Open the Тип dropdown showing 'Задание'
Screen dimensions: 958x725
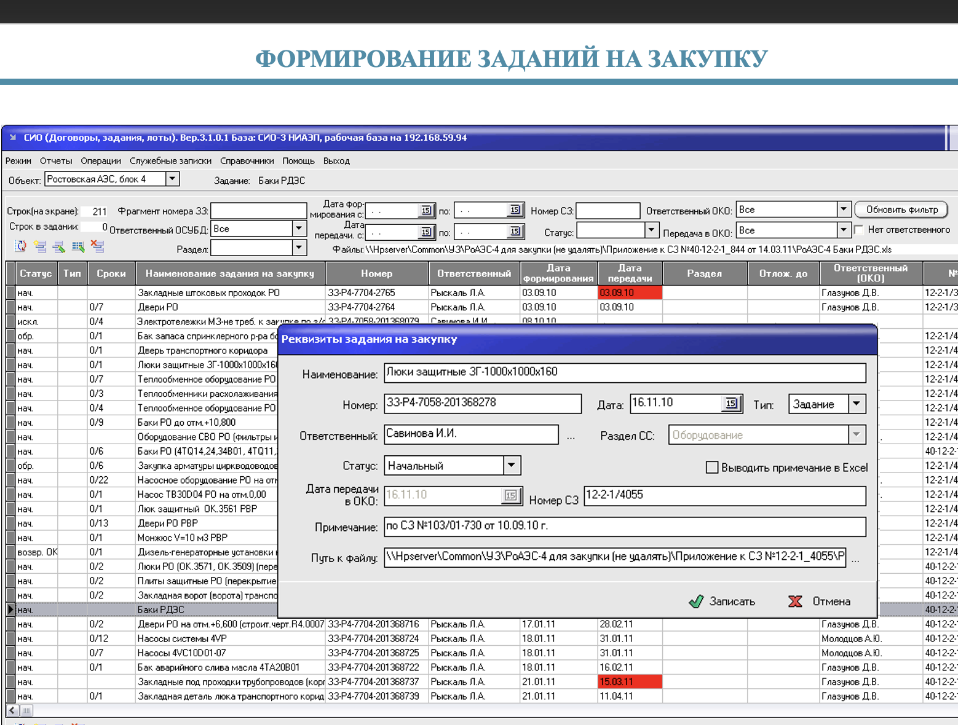pos(857,404)
